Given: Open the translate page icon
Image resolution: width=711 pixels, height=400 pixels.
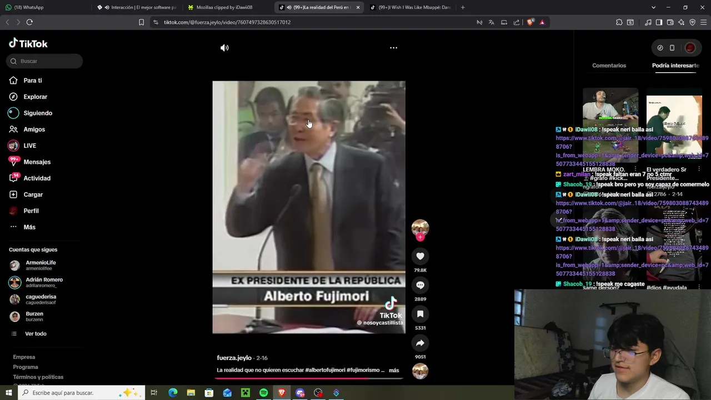Looking at the screenshot, I should pos(492,22).
